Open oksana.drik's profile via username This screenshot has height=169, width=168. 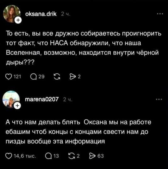point(41,14)
